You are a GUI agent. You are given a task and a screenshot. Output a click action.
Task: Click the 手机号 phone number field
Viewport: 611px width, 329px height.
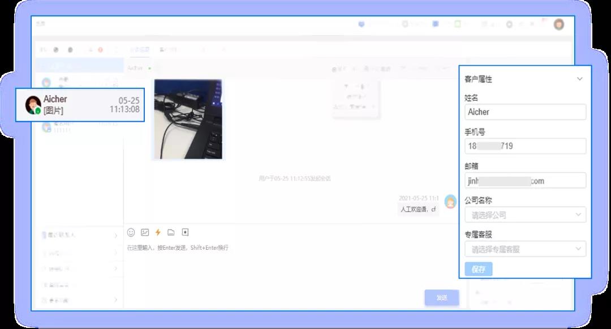click(x=525, y=146)
